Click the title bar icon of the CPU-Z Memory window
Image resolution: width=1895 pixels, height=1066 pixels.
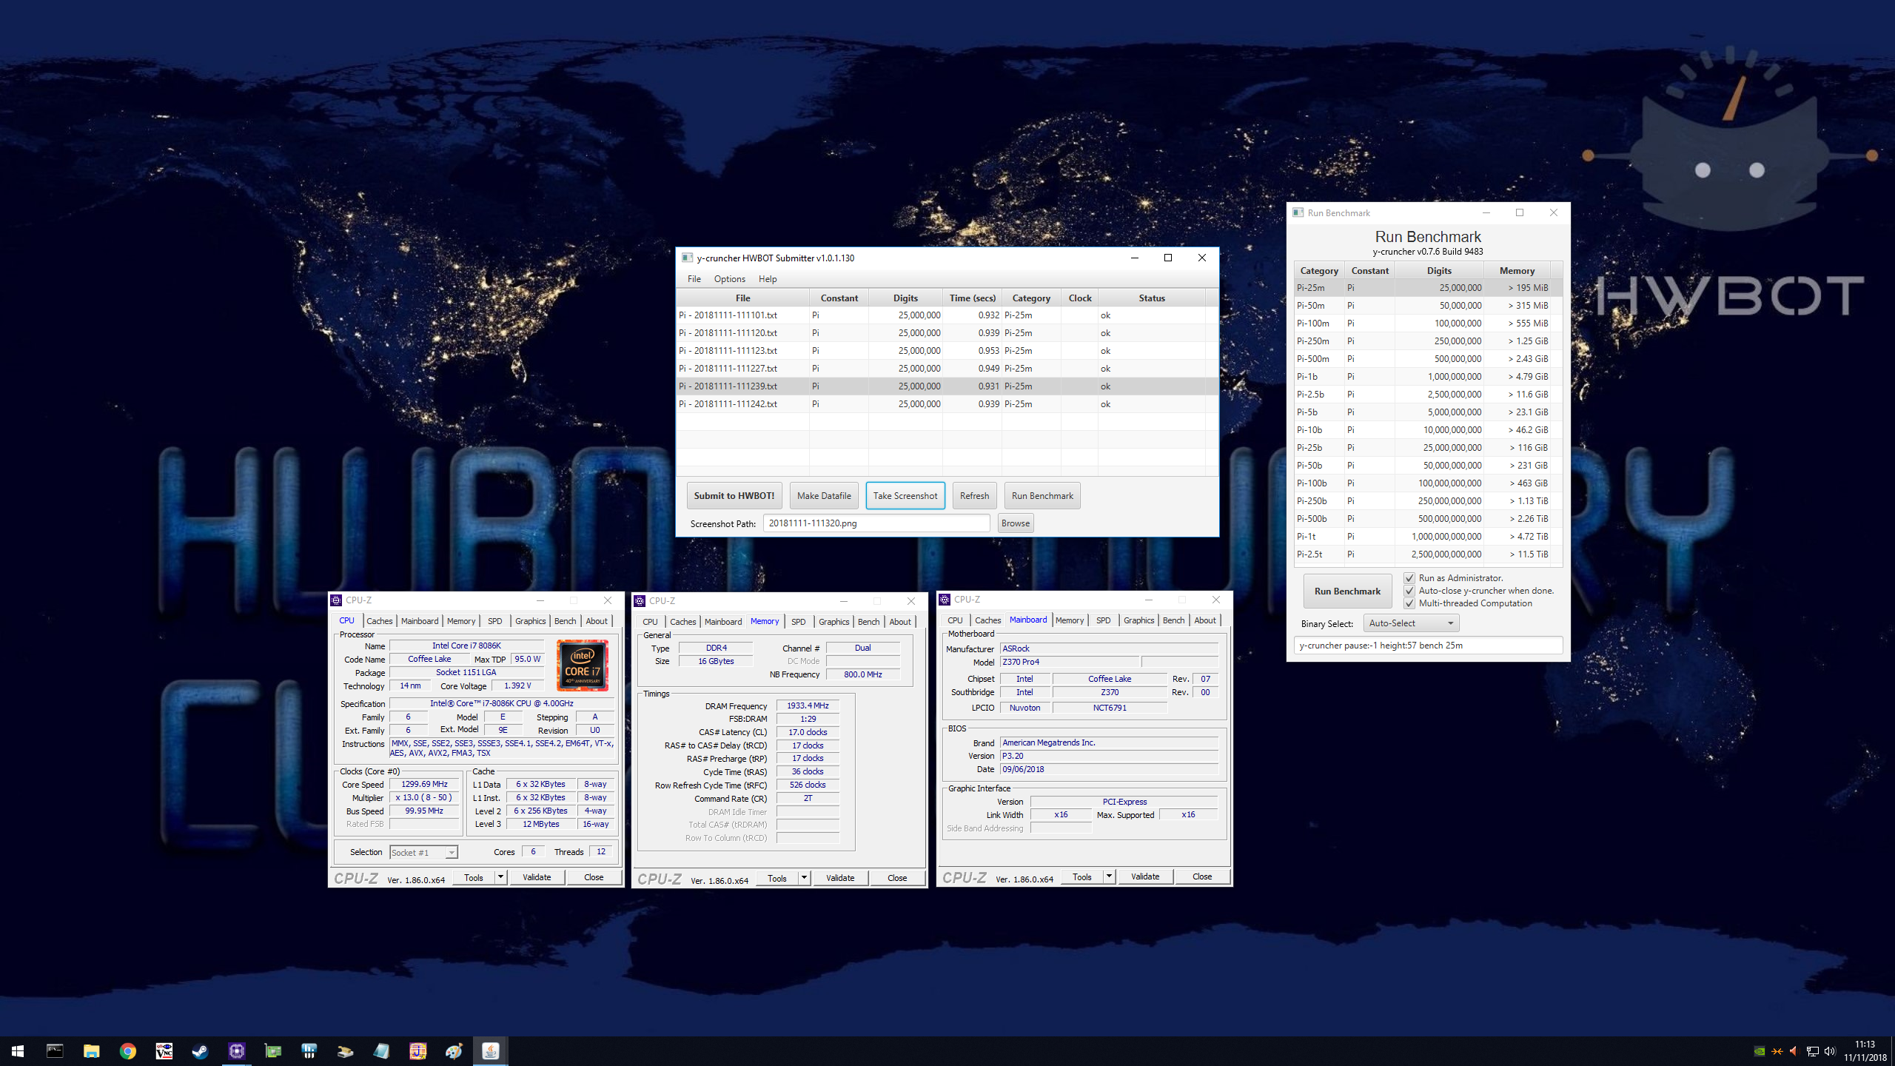point(640,600)
